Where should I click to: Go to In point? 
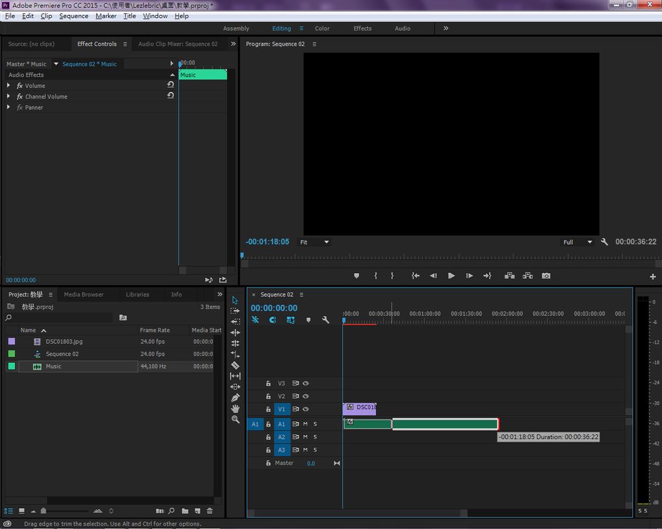coord(416,276)
